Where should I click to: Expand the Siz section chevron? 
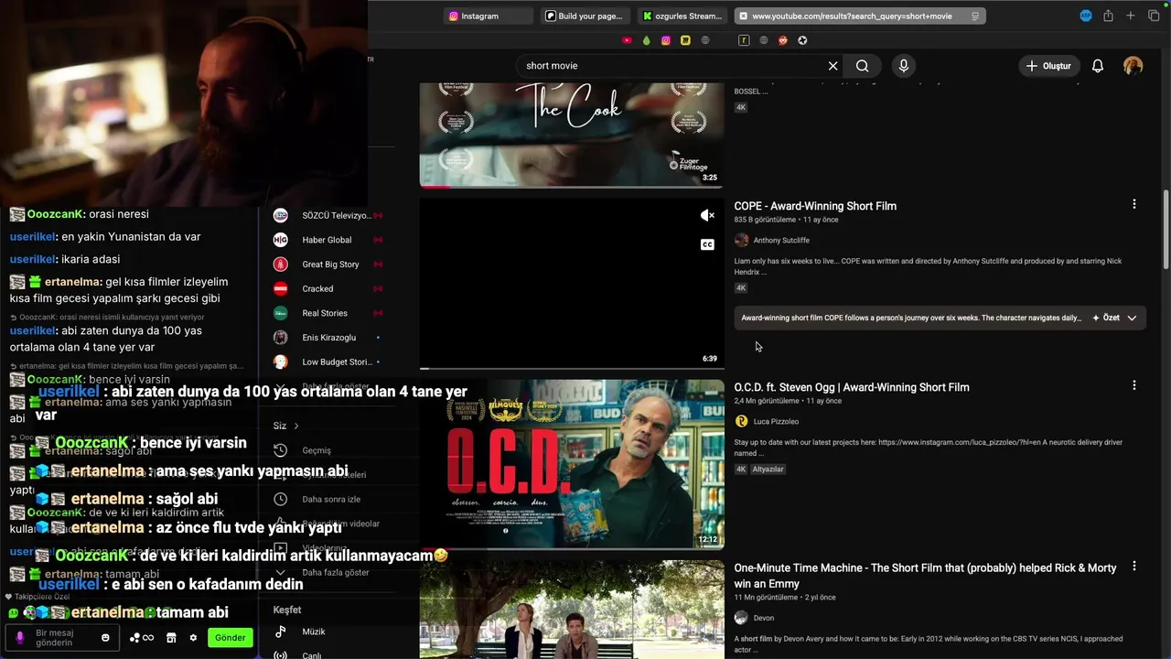296,426
